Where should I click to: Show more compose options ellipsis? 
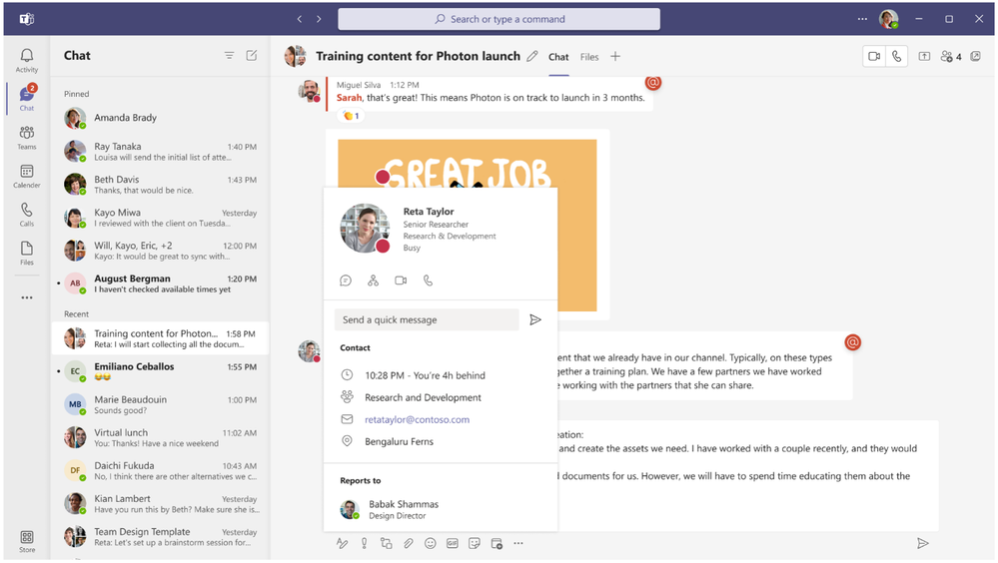518,543
